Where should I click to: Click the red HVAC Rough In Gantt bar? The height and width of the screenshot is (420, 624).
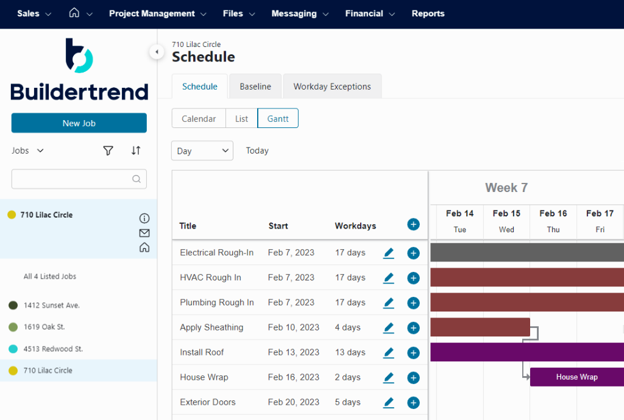tap(527, 277)
